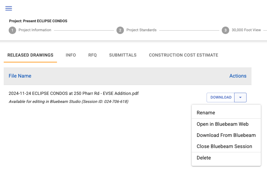
Task: Click step 2 circle icon
Action: point(120,30)
